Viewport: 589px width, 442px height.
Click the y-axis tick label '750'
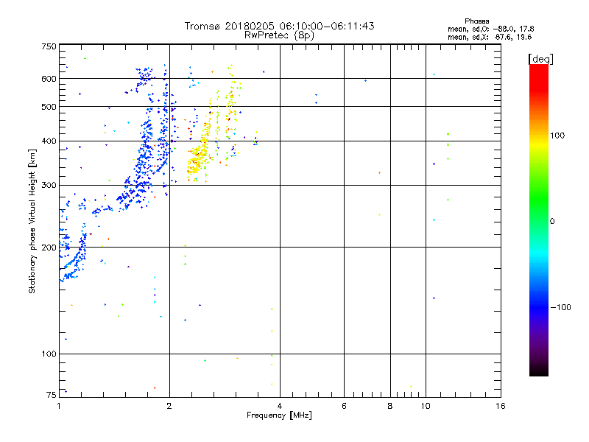49,46
